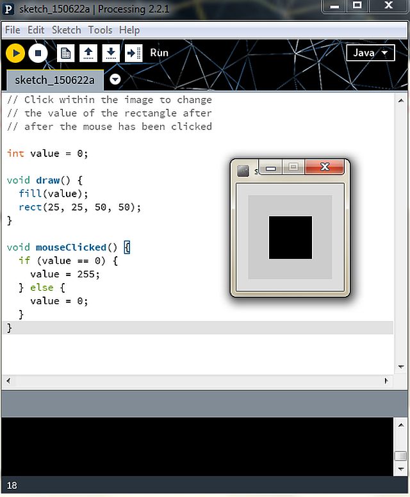Open the Java mode dropdown
This screenshot has height=497, width=410.
pyautogui.click(x=370, y=53)
